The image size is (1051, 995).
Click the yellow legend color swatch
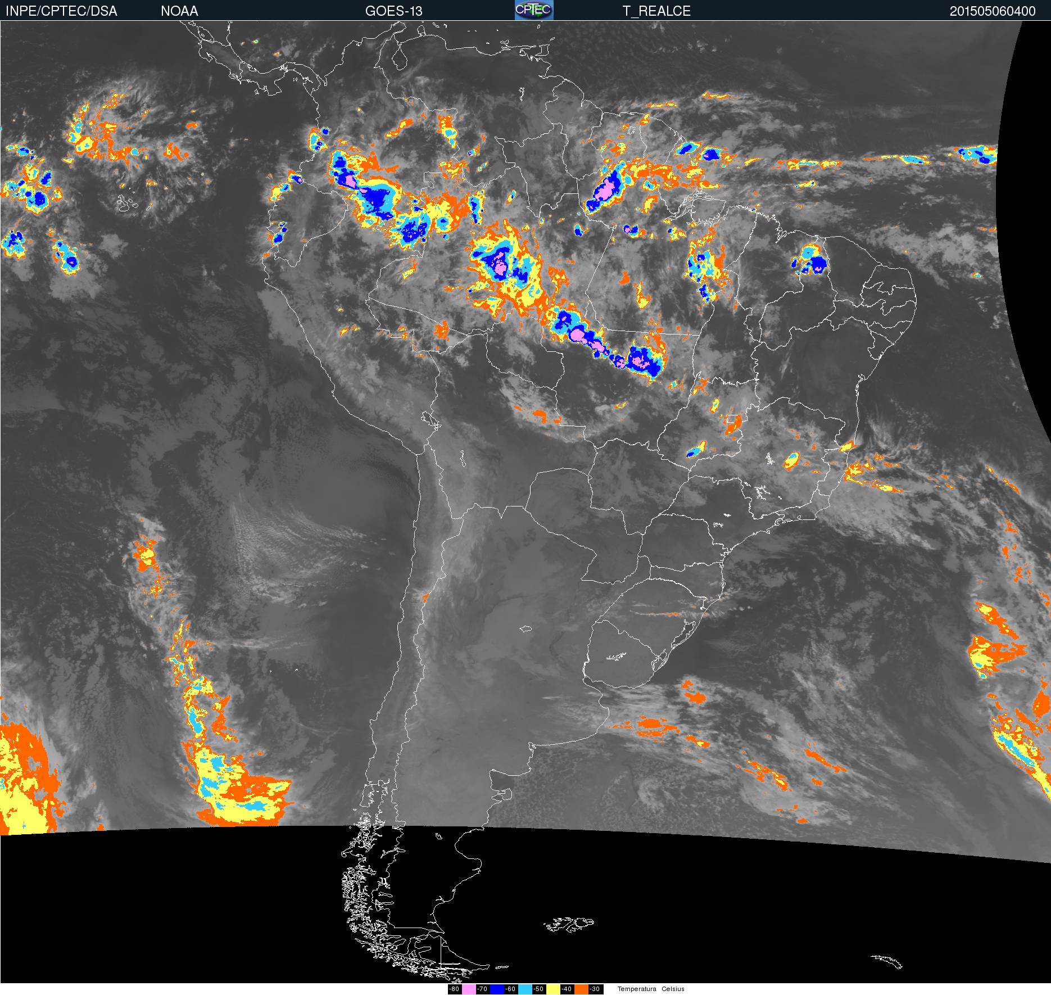click(553, 989)
